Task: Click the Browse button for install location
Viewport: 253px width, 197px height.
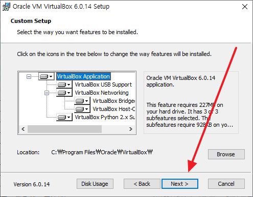Action: (226, 154)
